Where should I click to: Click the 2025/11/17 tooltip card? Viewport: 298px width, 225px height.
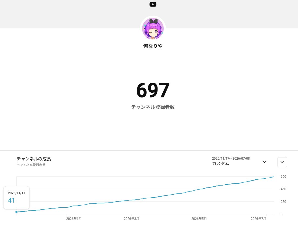(x=16, y=198)
